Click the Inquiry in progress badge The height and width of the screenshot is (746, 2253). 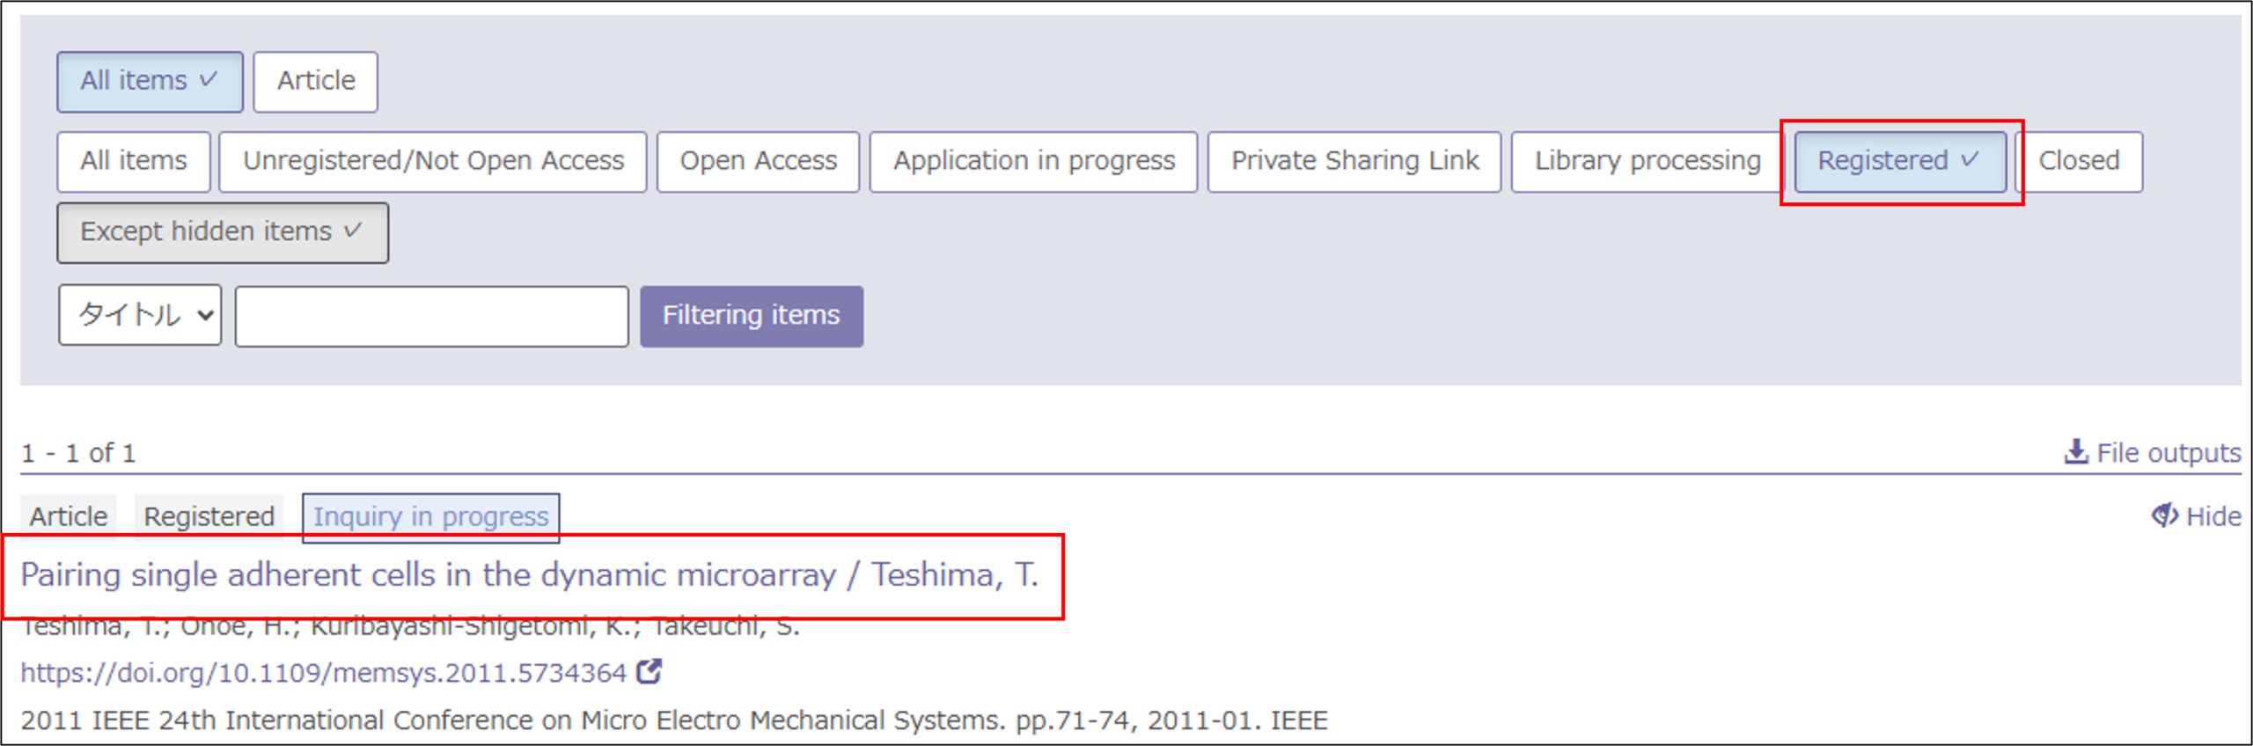point(431,517)
